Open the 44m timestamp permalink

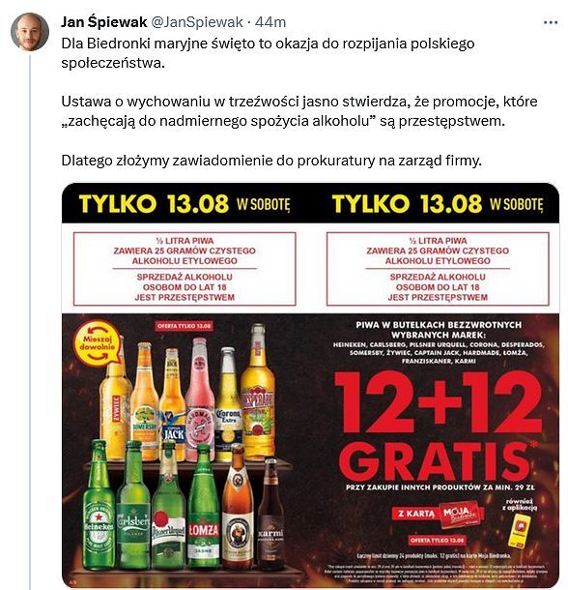point(270,22)
